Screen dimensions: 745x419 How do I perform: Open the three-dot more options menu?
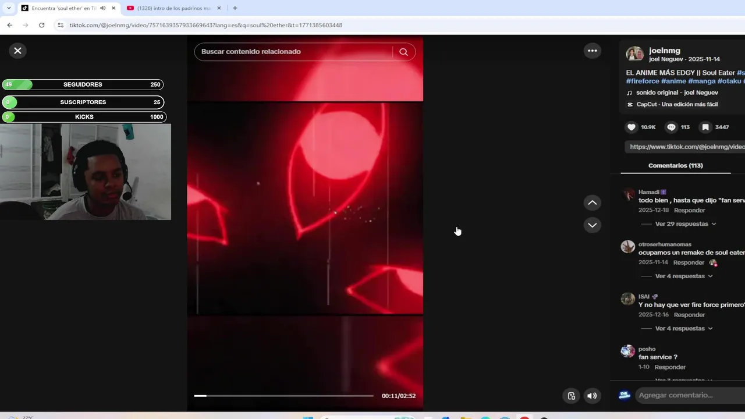pyautogui.click(x=592, y=51)
